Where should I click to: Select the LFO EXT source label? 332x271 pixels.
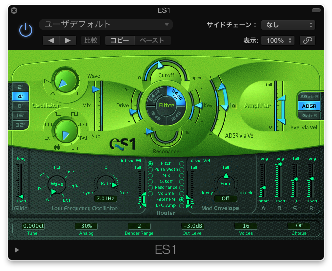click(67, 200)
